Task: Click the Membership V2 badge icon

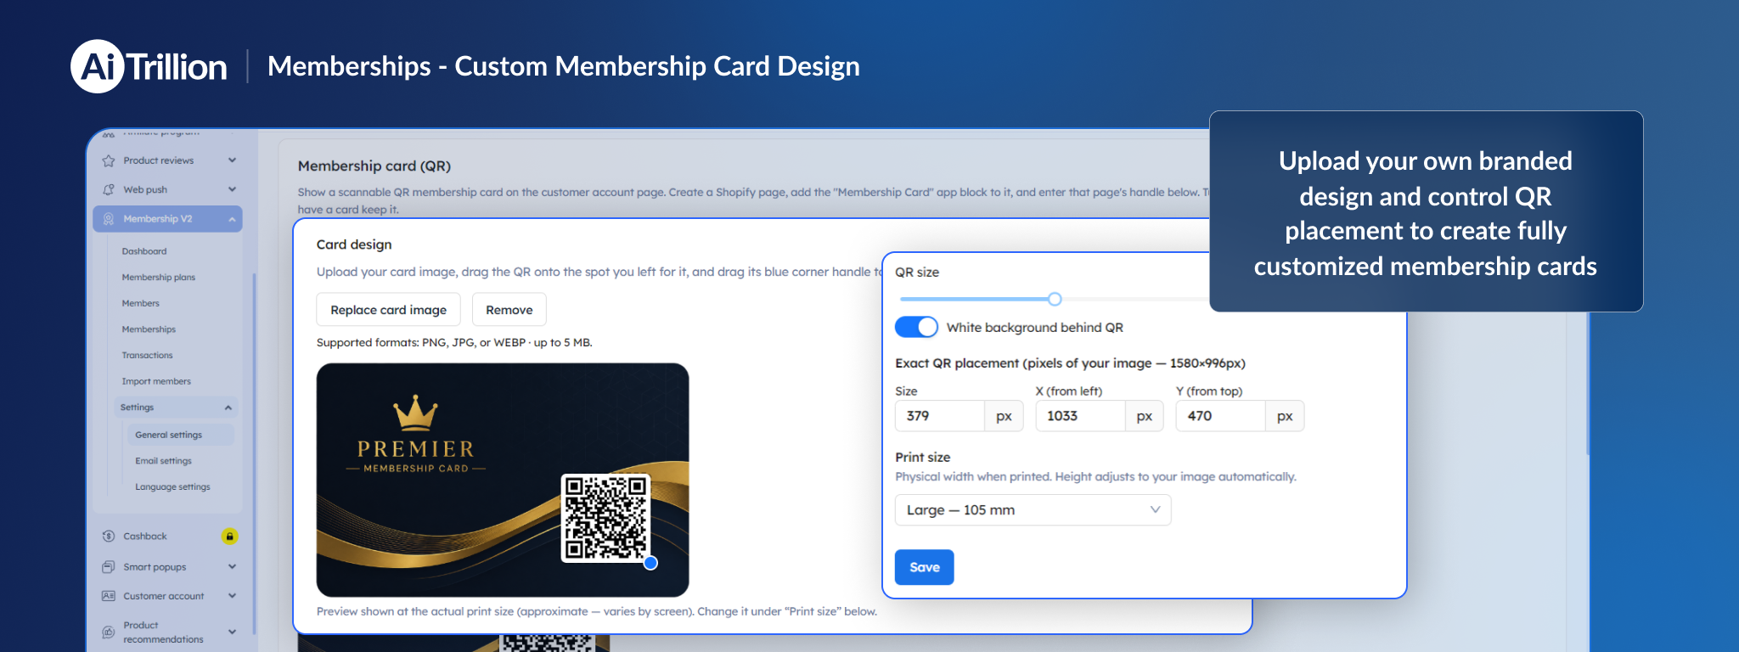Action: tap(109, 219)
